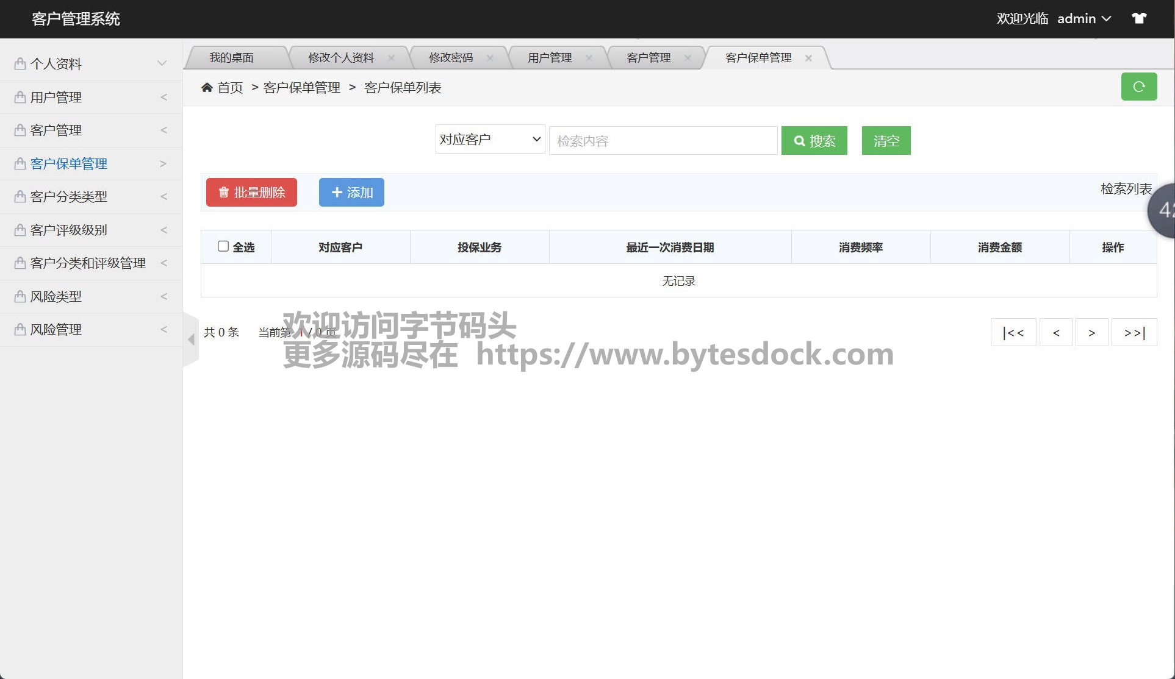Click the blue 添加 button
This screenshot has height=679, width=1175.
pyautogui.click(x=351, y=193)
